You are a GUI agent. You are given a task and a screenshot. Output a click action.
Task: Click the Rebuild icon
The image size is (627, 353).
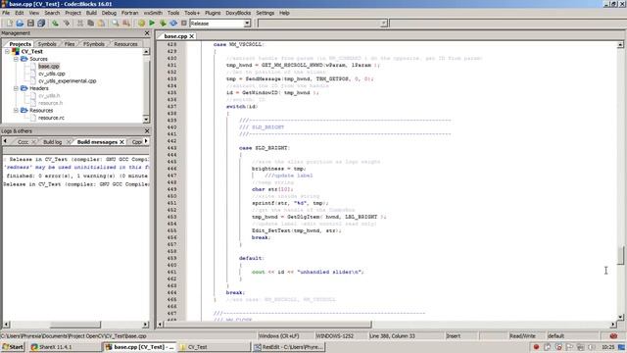tap(173, 24)
